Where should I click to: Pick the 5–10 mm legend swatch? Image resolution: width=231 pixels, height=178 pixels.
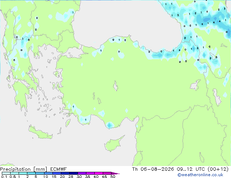coord(40,173)
